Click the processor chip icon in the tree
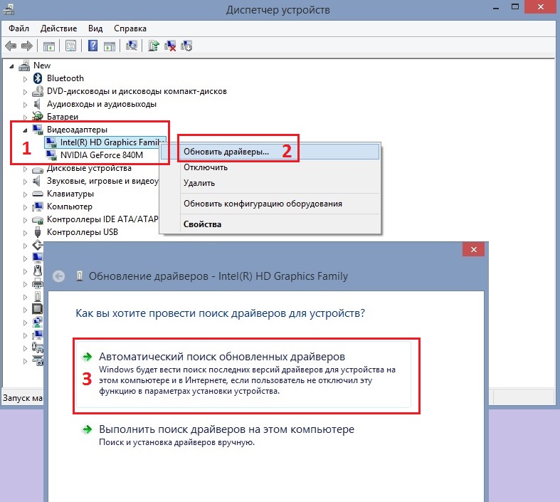This screenshot has width=560, height=502. 38,309
